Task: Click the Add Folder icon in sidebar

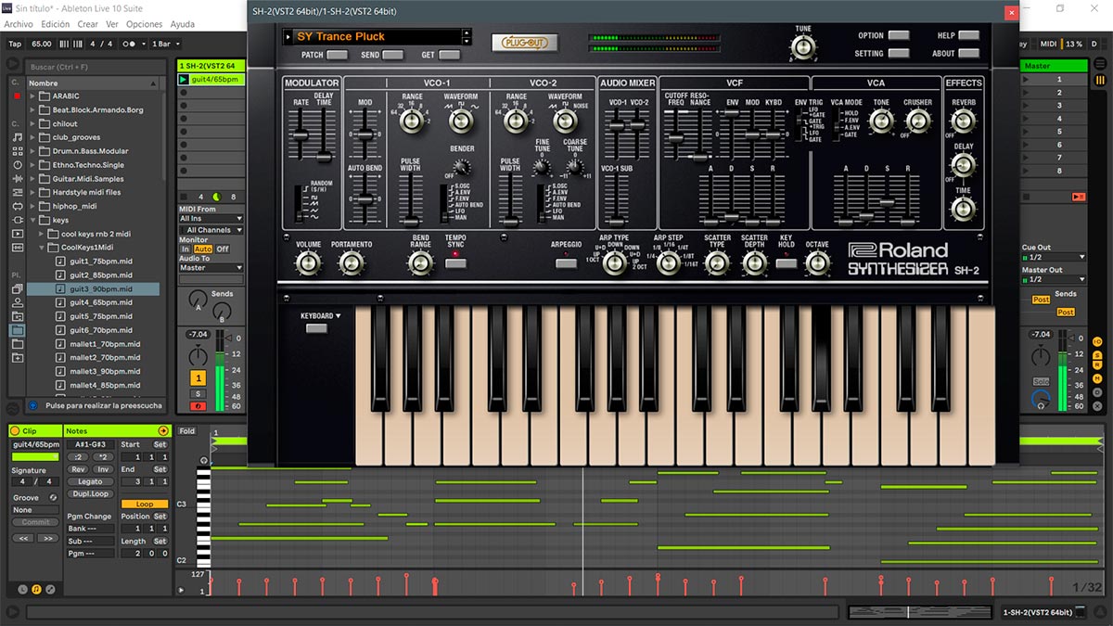Action: (17, 357)
